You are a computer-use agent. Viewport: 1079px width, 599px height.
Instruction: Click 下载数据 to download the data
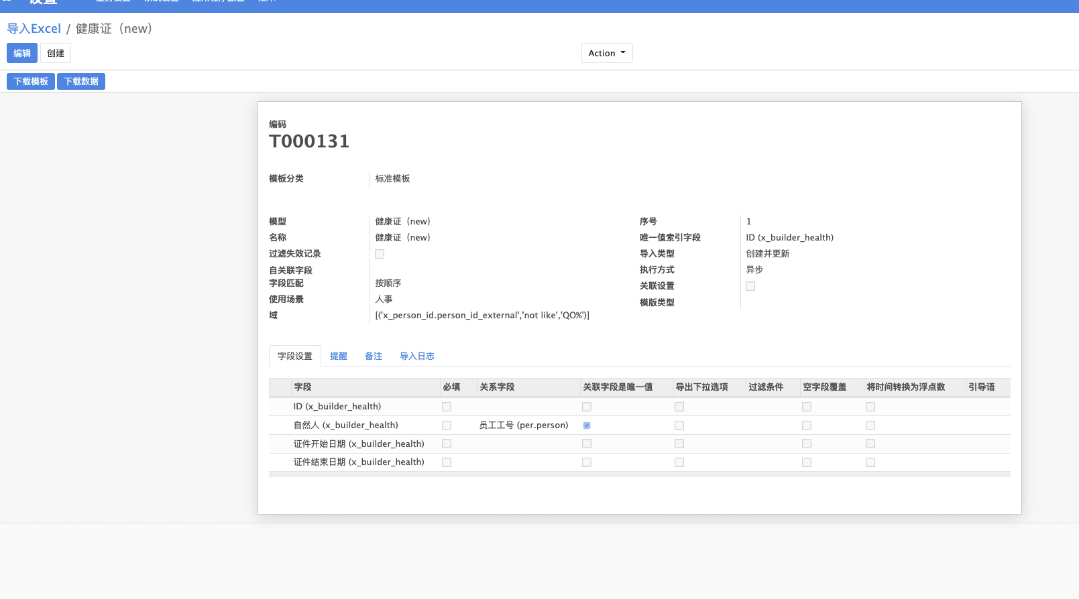click(81, 81)
